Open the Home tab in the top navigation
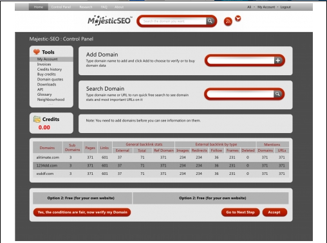The height and width of the screenshot is (243, 327). (x=39, y=7)
